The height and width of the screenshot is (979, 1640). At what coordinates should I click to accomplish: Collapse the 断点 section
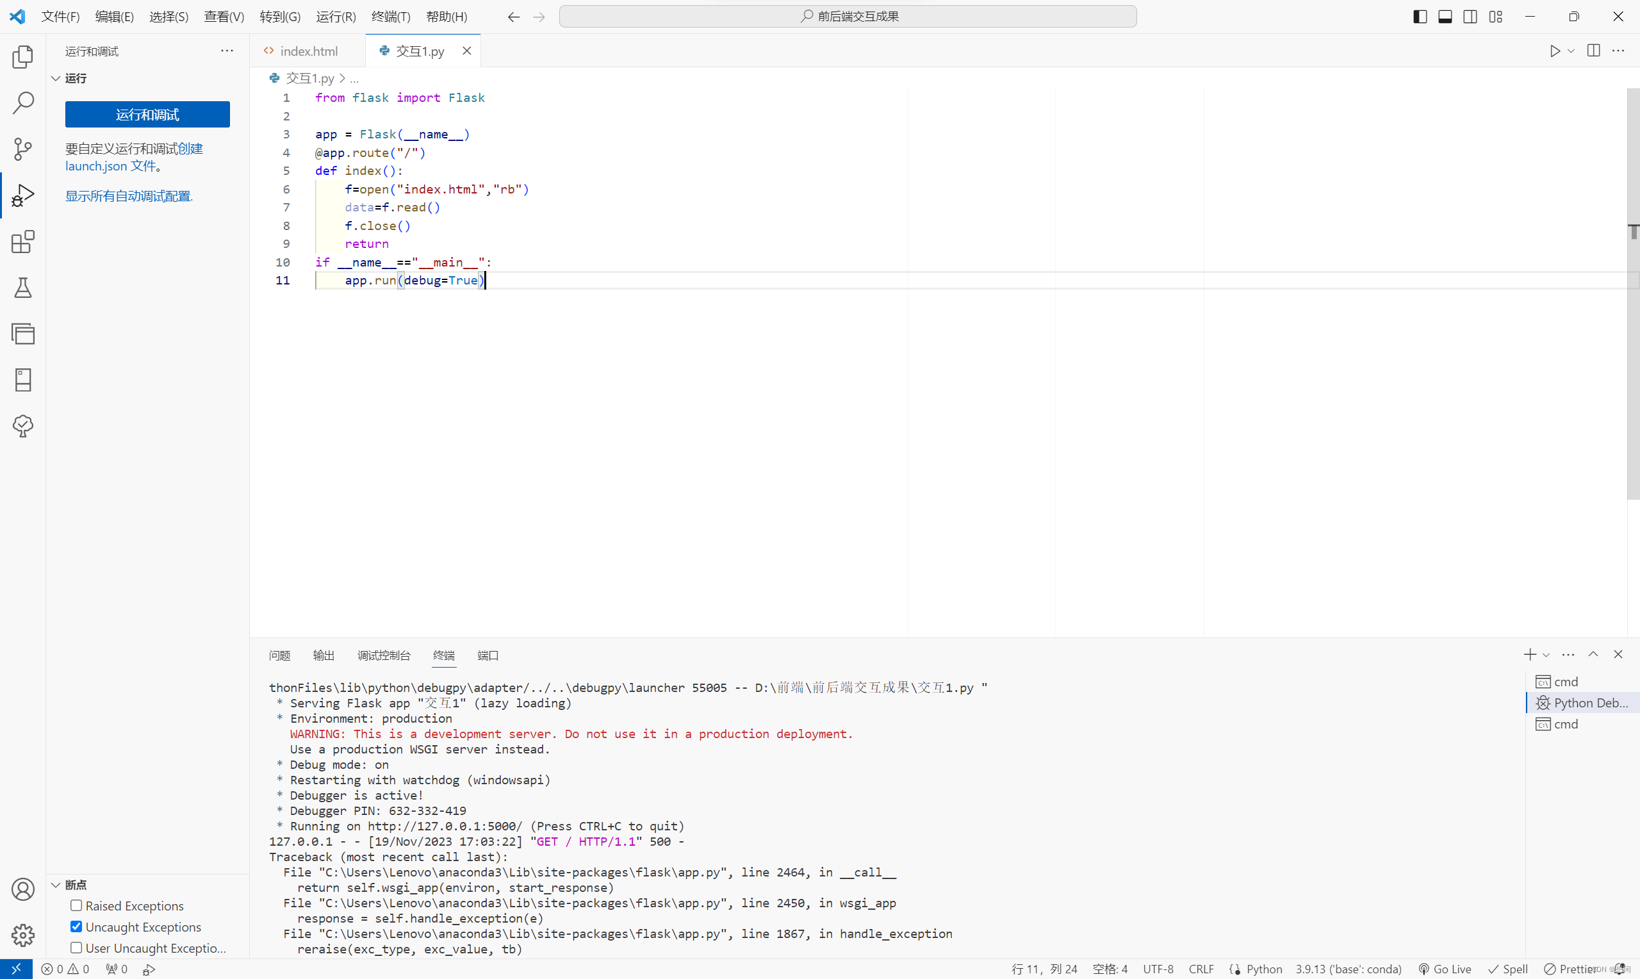(x=55, y=884)
